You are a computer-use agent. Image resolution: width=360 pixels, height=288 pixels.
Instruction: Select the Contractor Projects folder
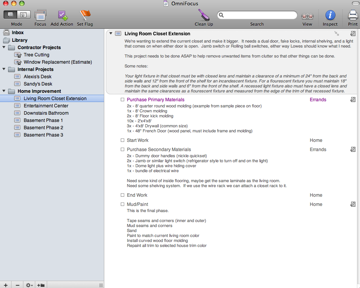pyautogui.click(x=39, y=48)
